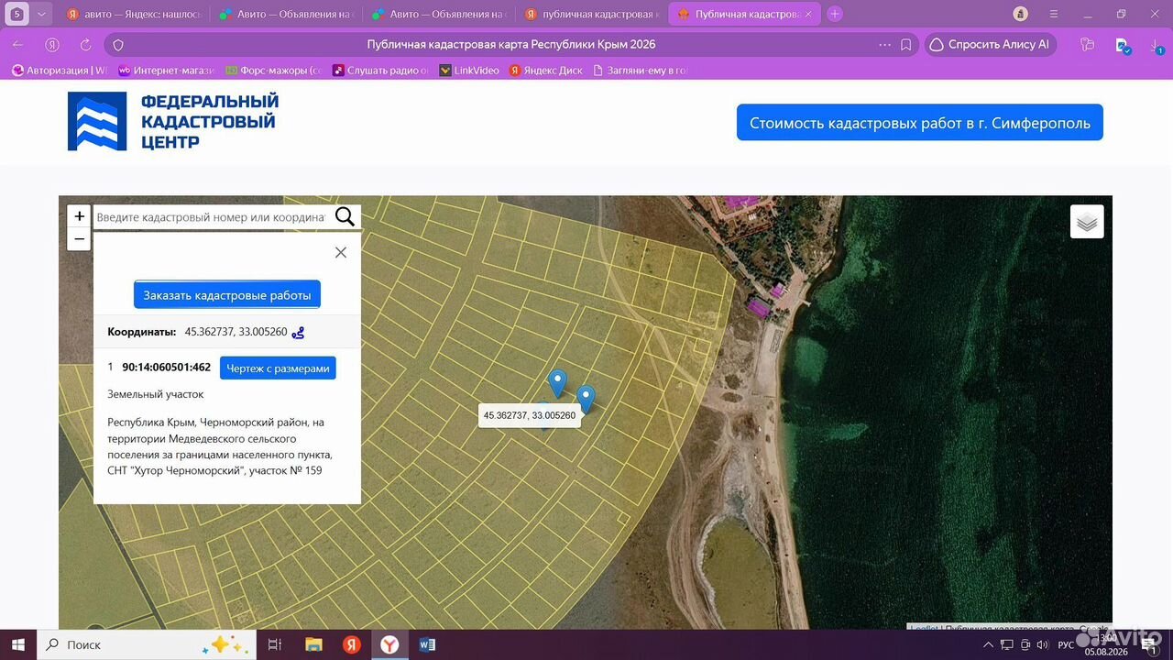Open a new browser tab
The width and height of the screenshot is (1173, 660).
pyautogui.click(x=834, y=15)
